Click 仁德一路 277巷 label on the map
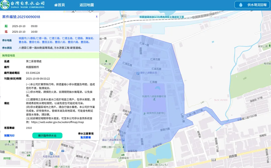 (195, 113)
